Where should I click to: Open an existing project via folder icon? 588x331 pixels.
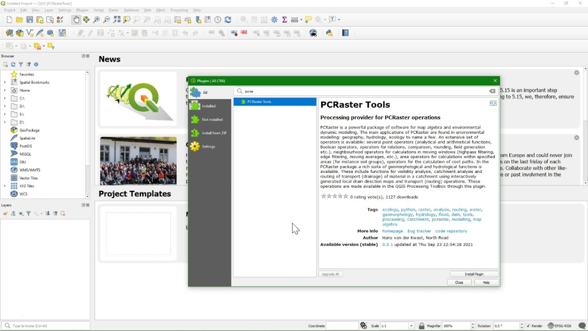click(x=19, y=20)
